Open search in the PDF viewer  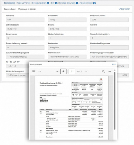tap(104, 71)
